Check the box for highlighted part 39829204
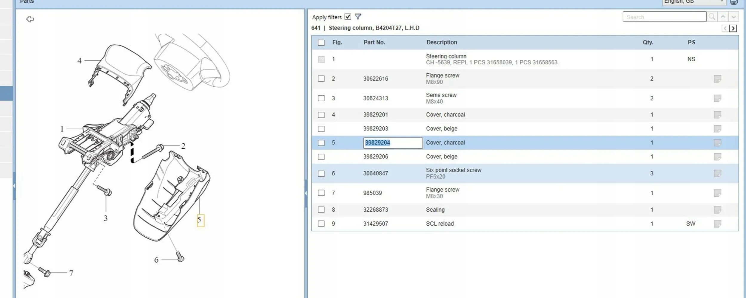This screenshot has height=298, width=746. point(321,143)
